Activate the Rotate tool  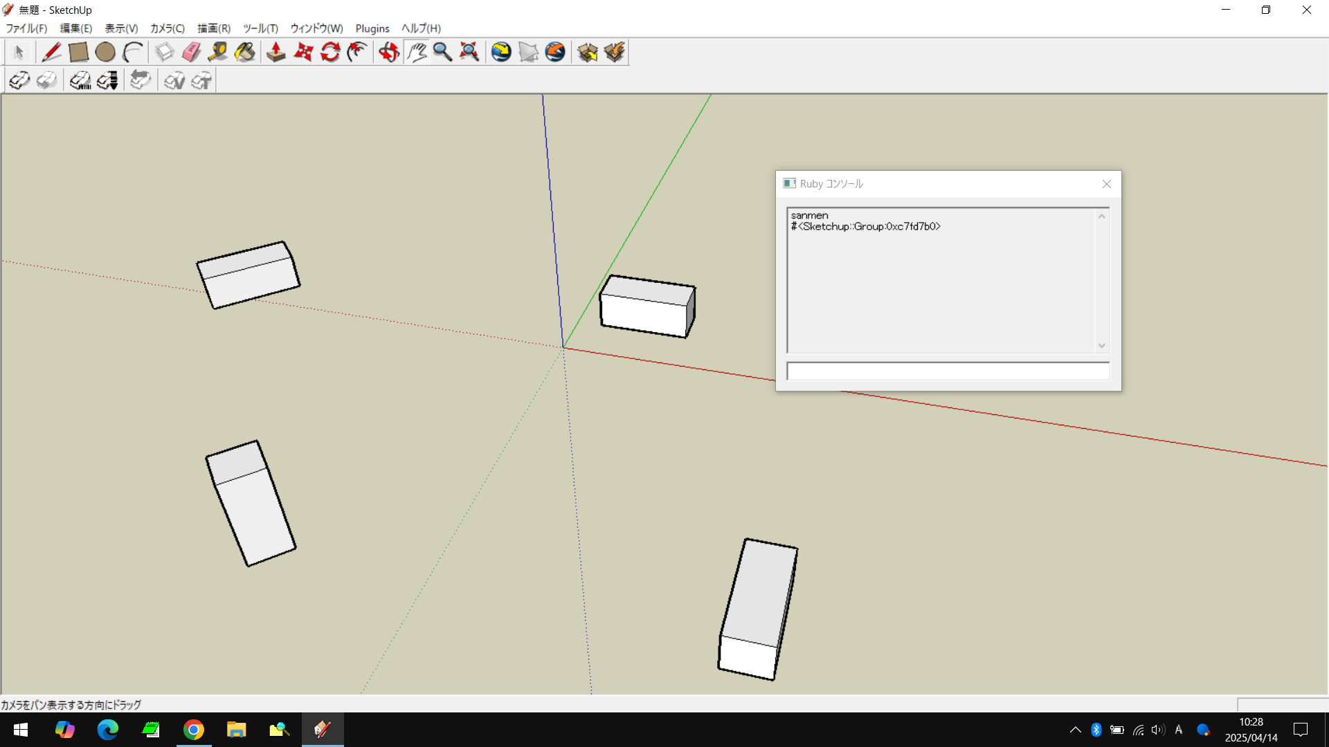330,53
